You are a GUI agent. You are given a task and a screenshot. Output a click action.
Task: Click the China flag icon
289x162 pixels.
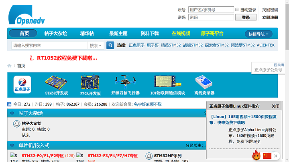(x=267, y=156)
